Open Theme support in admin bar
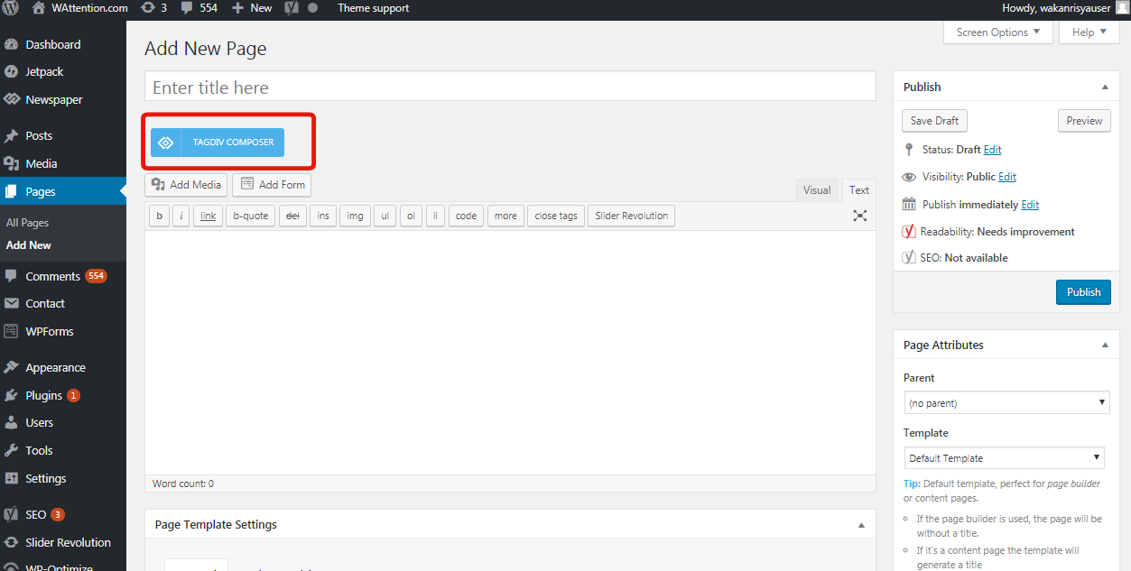Image resolution: width=1131 pixels, height=571 pixels. point(374,8)
